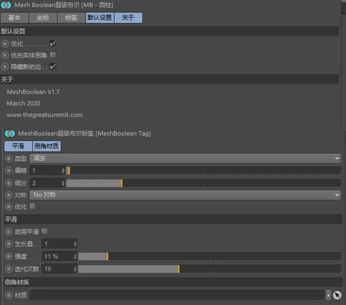Click the animation dot beside 偏移
The width and height of the screenshot is (346, 305).
pos(8,171)
